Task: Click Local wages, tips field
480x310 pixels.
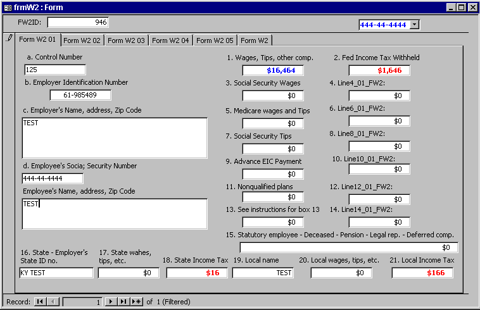Action: [x=341, y=273]
